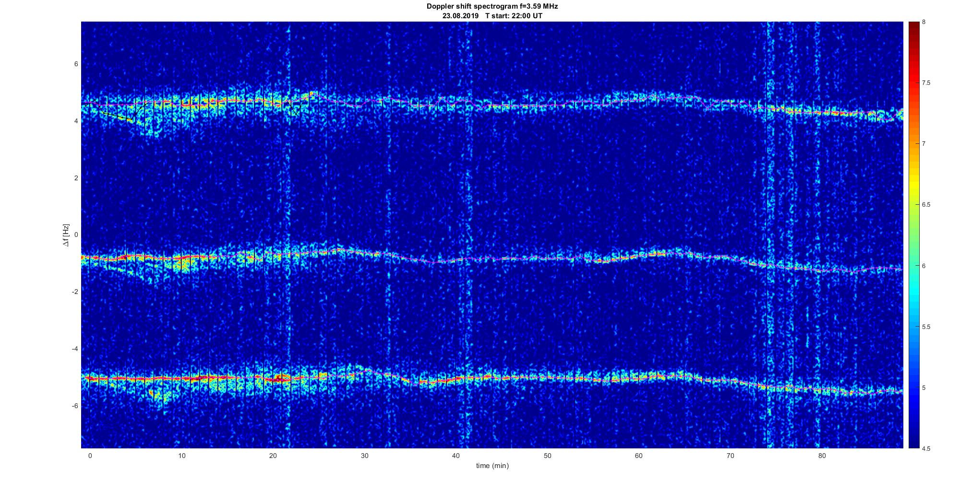
Task: Click the y-axis tick label '2'
Action: tap(76, 178)
